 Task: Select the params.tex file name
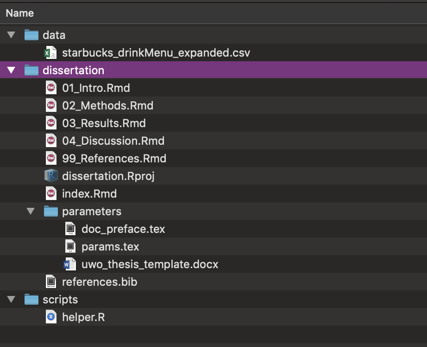(110, 247)
